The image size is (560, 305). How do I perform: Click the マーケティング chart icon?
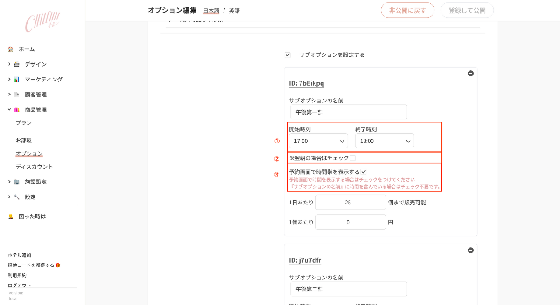17,79
